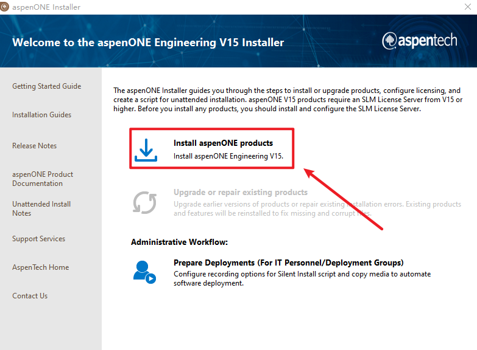Click the Welcome to aspenONE Engineering heading

[x=148, y=43]
